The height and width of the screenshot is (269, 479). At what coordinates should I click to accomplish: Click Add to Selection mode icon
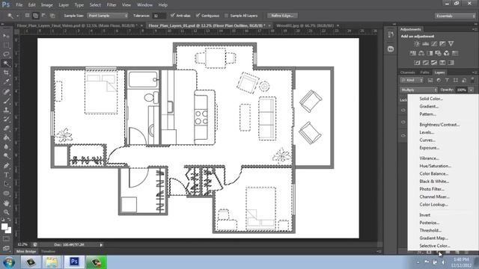tap(35, 16)
